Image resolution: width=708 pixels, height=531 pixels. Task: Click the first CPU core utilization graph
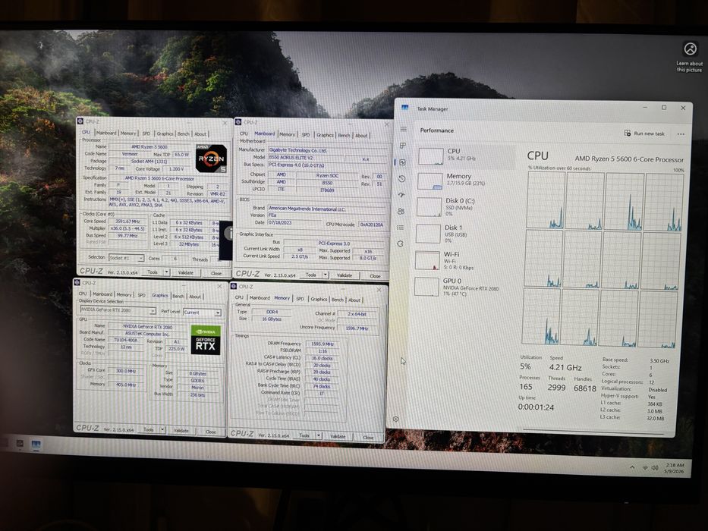546,200
